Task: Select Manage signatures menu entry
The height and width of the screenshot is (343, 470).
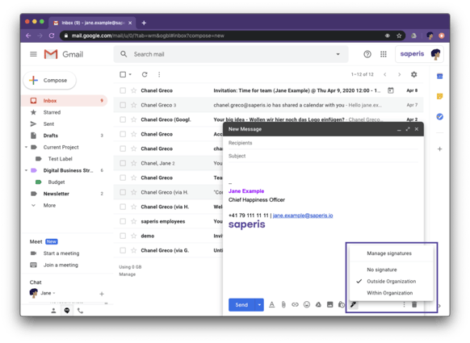Action: (389, 253)
